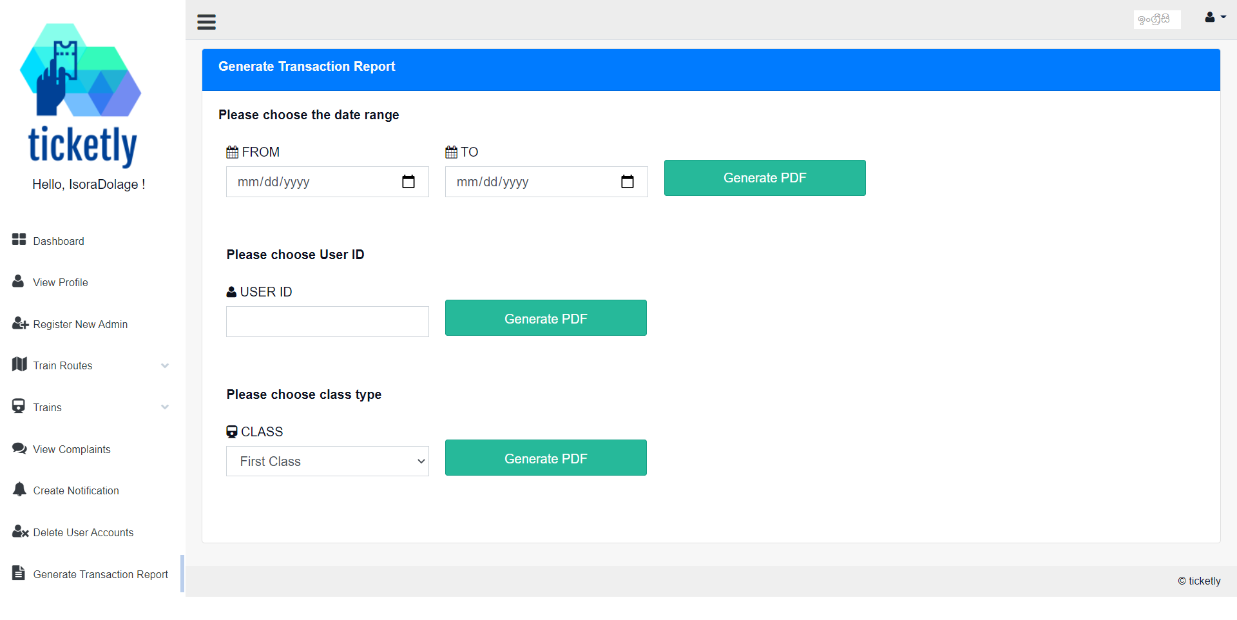Click the train icon beside CLASS label
Screen dimensions: 1237x620
click(x=232, y=432)
